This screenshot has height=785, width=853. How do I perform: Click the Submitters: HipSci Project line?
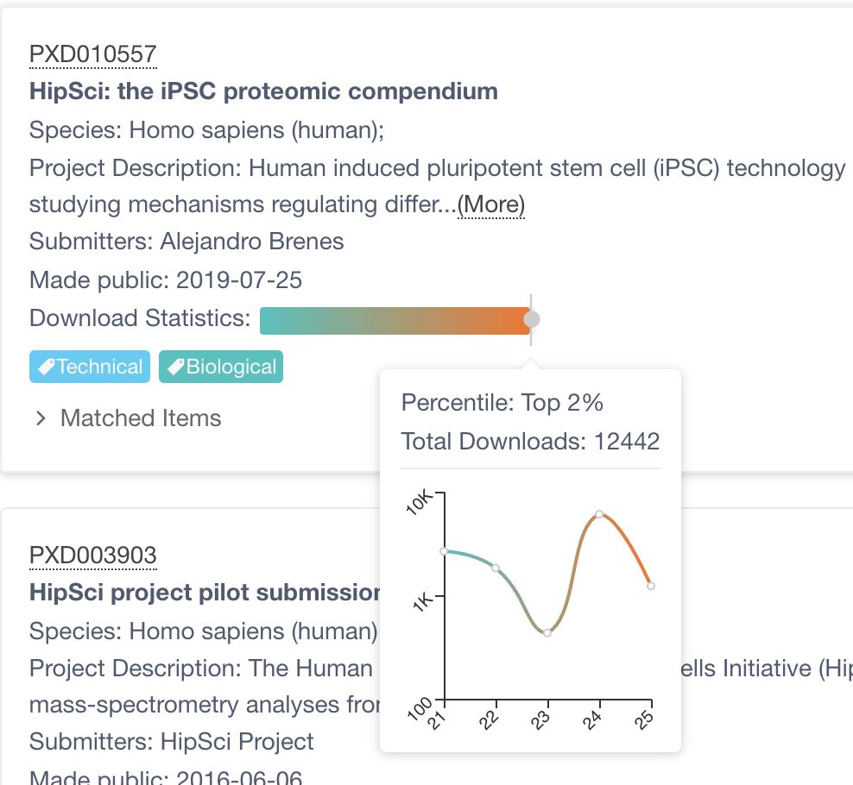[171, 742]
